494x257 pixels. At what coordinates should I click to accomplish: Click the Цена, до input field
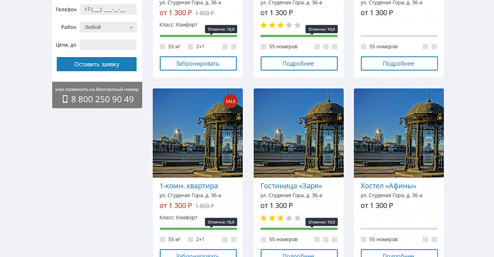point(108,45)
